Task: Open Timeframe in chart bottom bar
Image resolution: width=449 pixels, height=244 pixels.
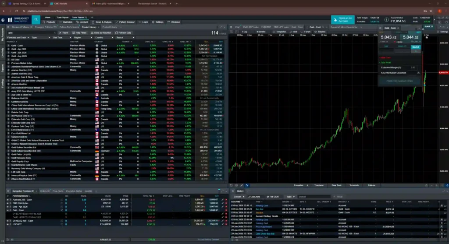Action: [319, 185]
